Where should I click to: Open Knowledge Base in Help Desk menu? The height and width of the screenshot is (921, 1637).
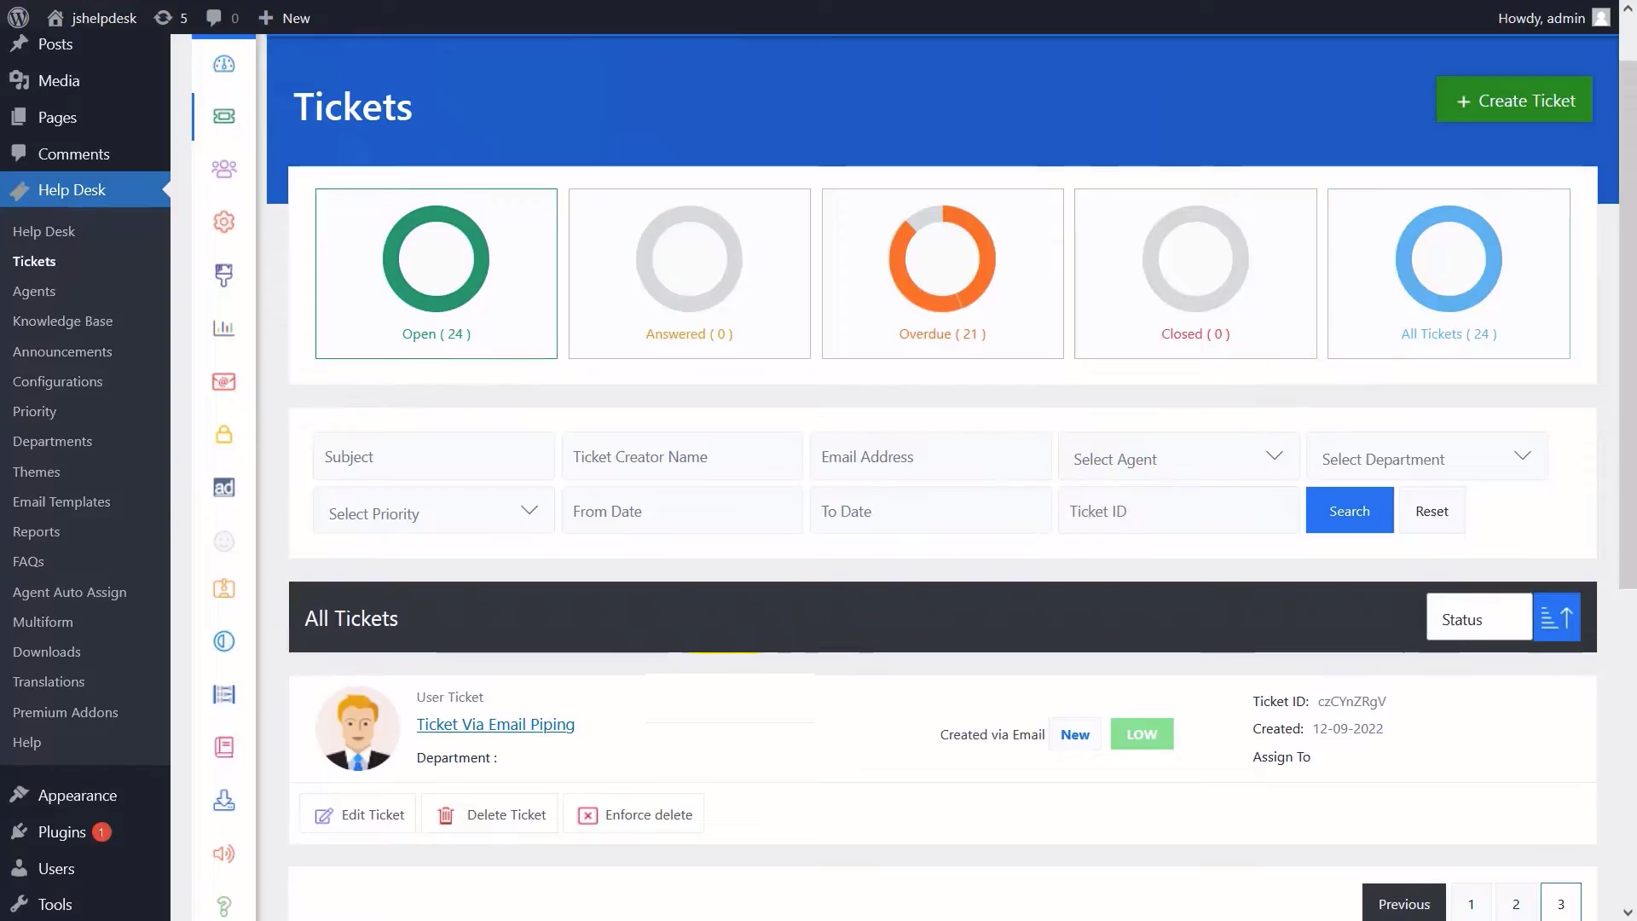coord(62,321)
